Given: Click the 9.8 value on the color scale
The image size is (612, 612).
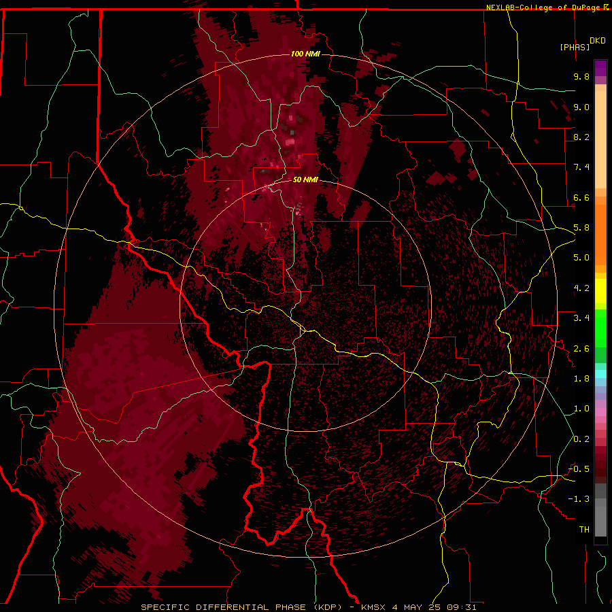Looking at the screenshot, I should point(581,76).
